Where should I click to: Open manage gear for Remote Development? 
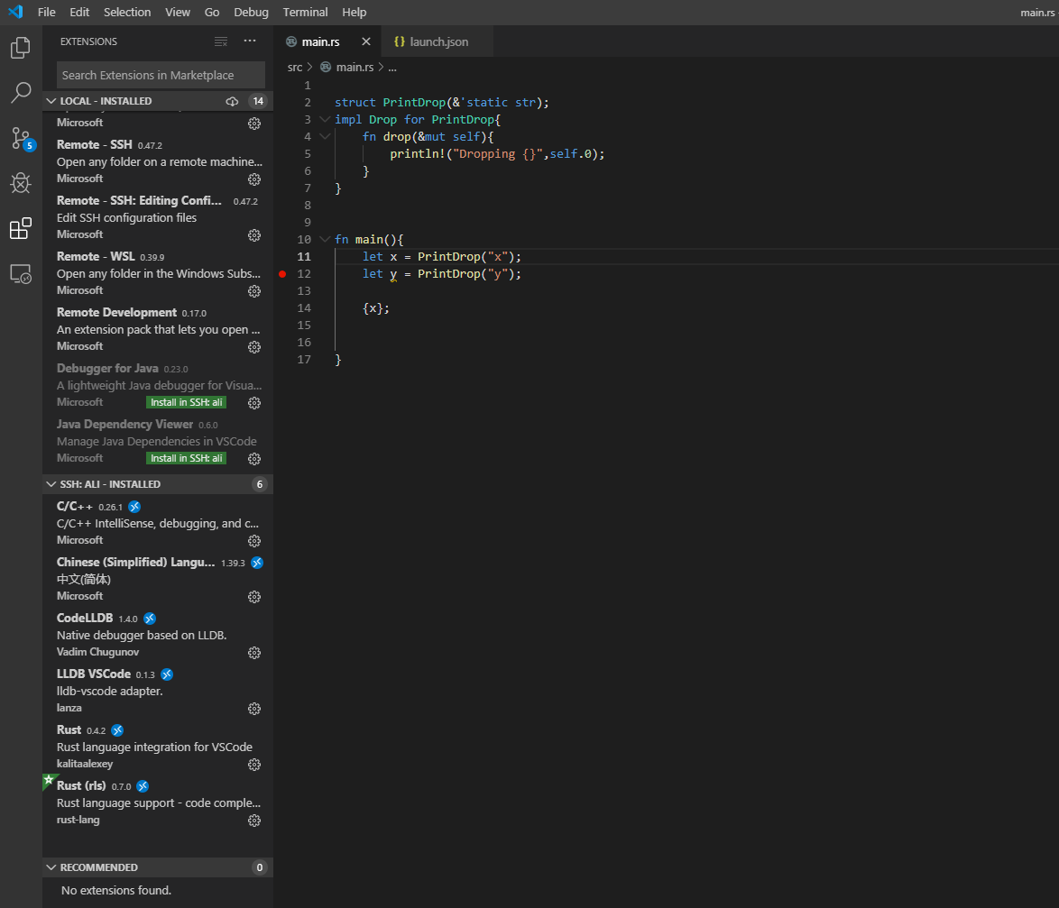click(254, 347)
